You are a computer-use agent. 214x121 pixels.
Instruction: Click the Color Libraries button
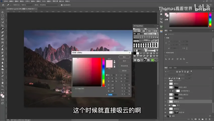pyautogui.click(x=124, y=71)
